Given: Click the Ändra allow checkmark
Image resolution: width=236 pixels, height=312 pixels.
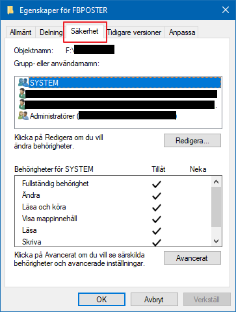Looking at the screenshot, I should tap(156, 196).
